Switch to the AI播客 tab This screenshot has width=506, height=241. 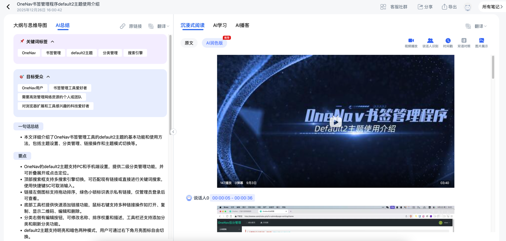[242, 26]
